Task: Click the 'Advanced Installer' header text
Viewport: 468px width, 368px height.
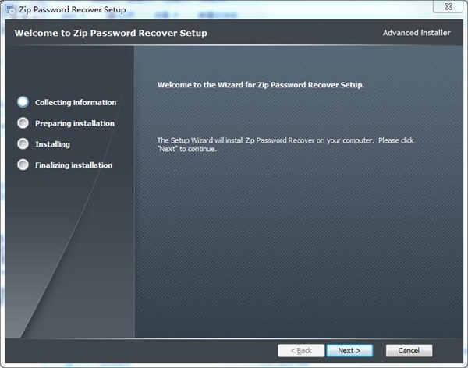Action: pos(417,33)
